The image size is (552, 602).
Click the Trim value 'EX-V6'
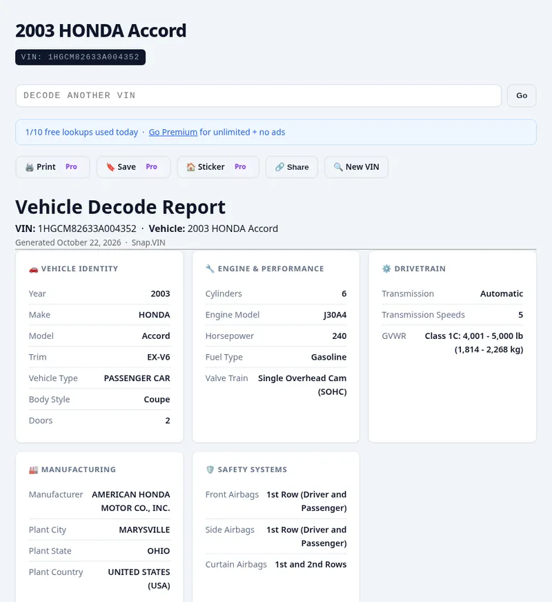click(x=159, y=357)
